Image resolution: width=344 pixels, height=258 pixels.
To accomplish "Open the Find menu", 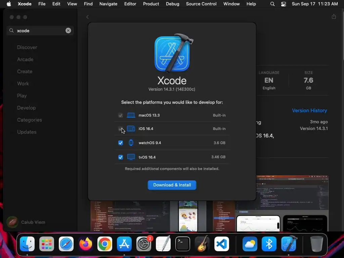I will 88,4.
